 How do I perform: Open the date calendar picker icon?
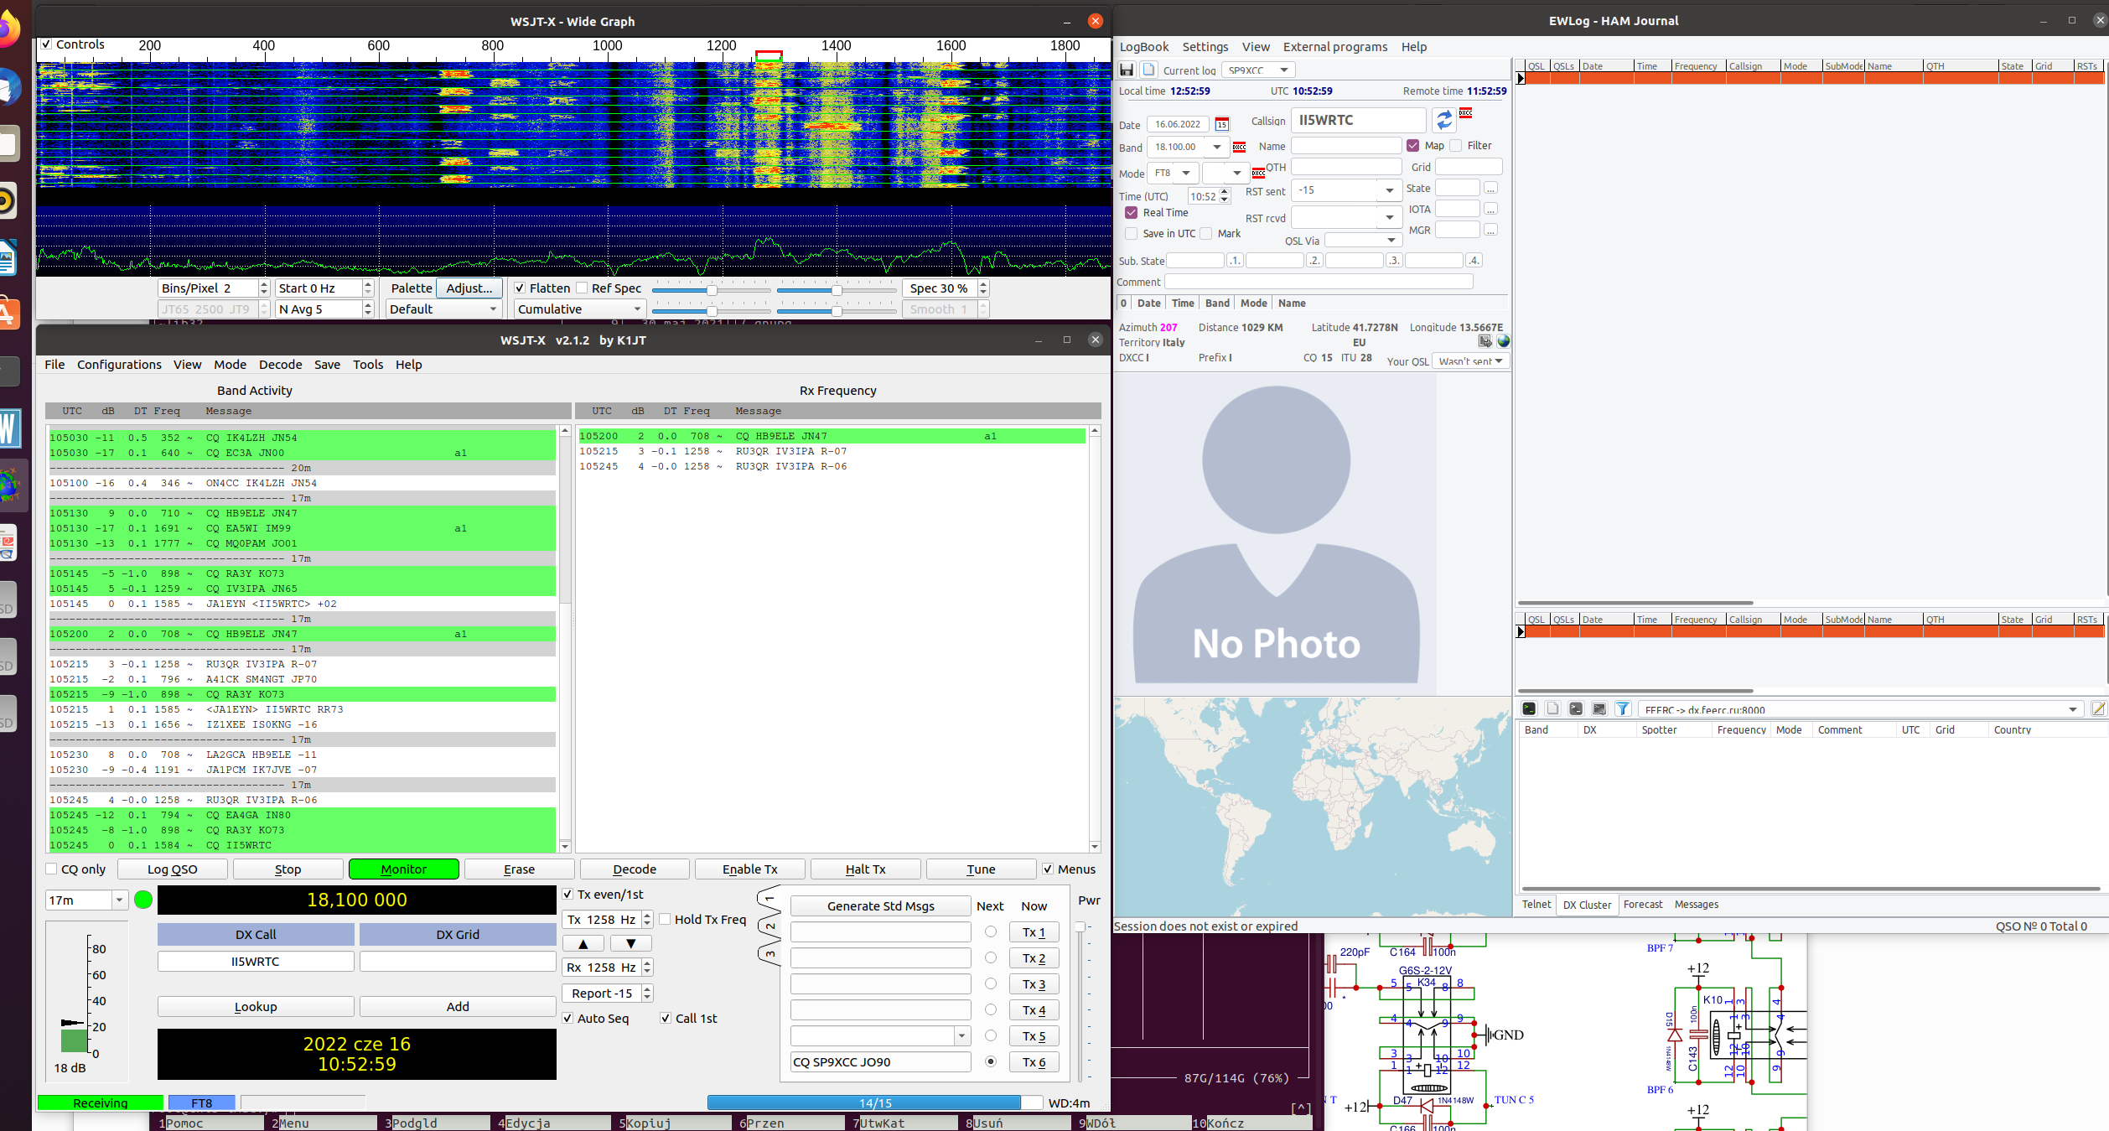[1222, 124]
